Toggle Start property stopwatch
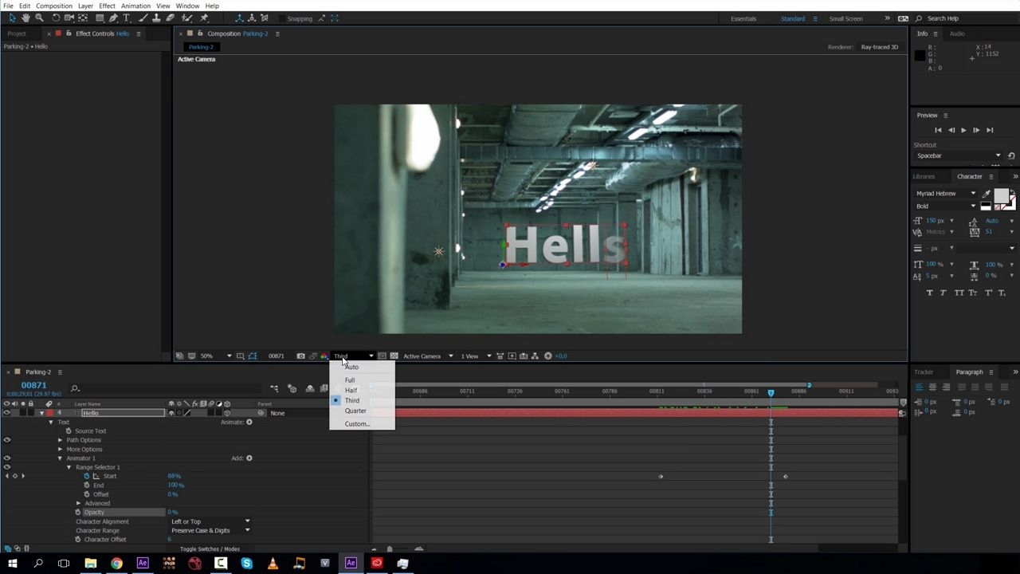The height and width of the screenshot is (574, 1020). (x=87, y=476)
